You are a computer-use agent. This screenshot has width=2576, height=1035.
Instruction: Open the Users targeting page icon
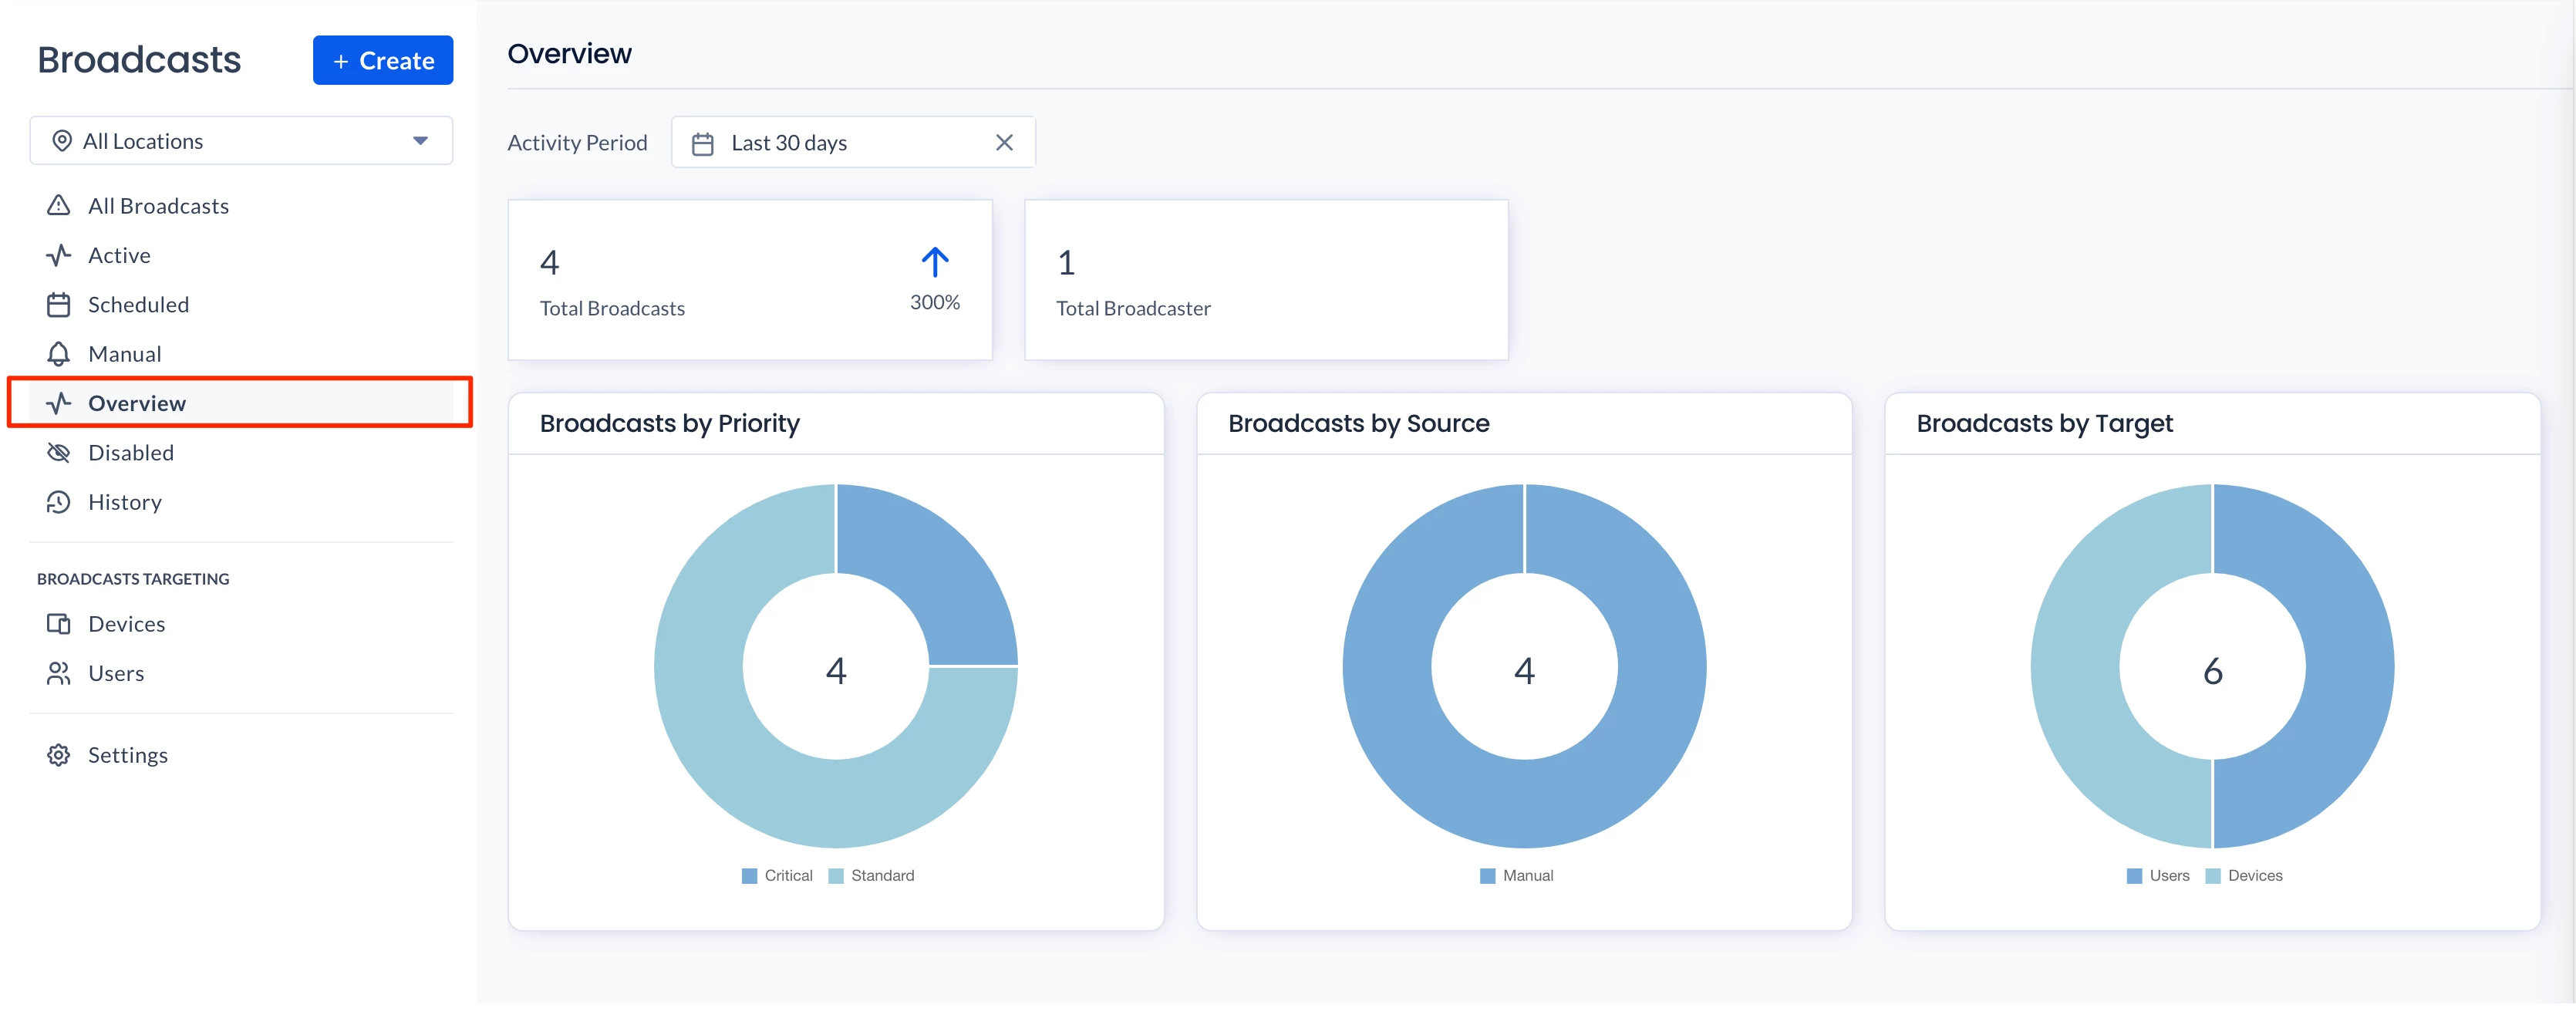(59, 673)
